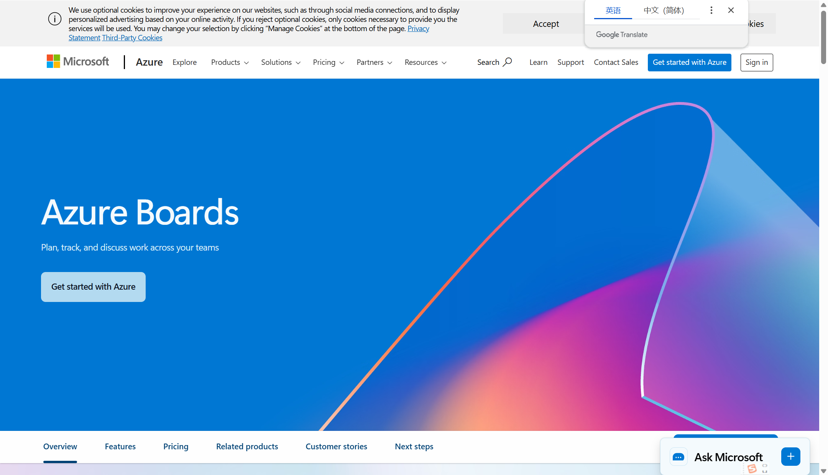Close the Google Translate popup

click(731, 10)
